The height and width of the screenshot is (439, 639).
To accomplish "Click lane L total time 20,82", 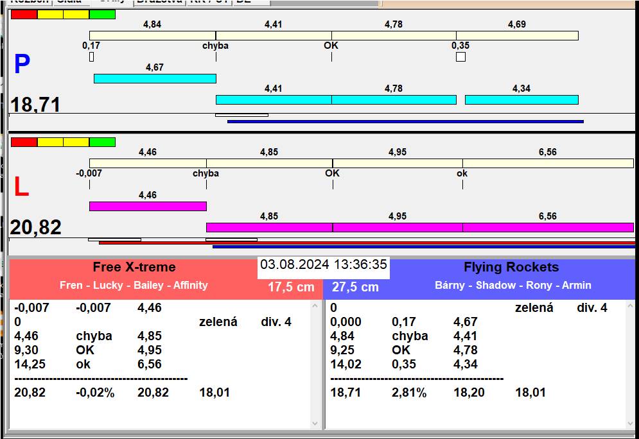I will [x=36, y=227].
